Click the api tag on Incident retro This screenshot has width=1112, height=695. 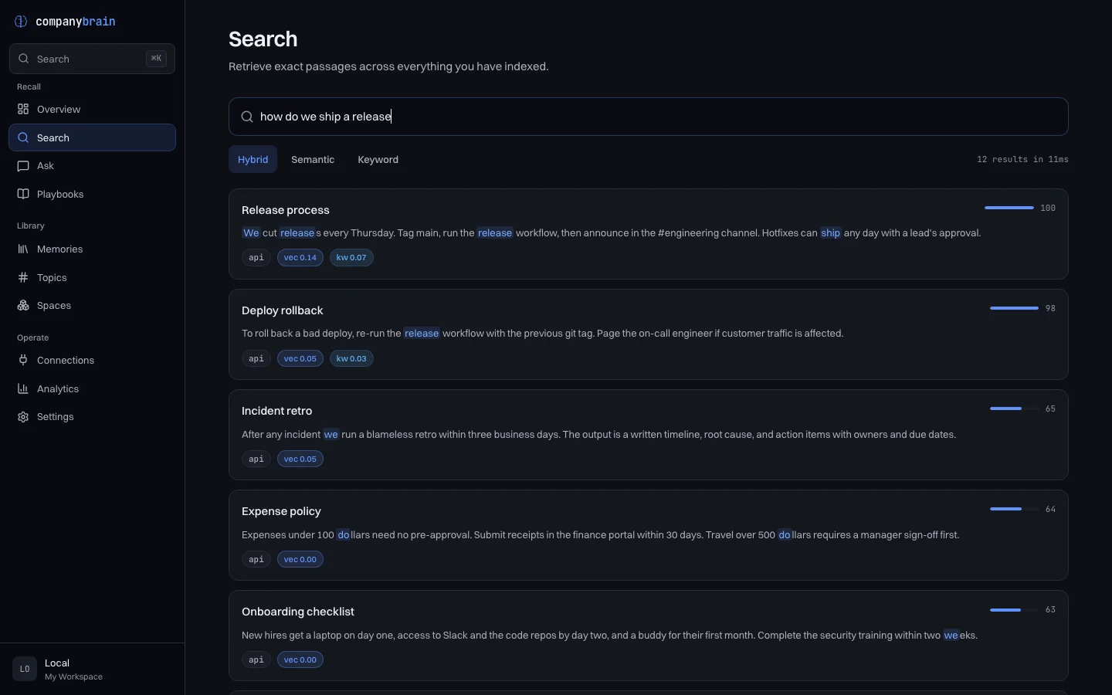click(x=256, y=459)
